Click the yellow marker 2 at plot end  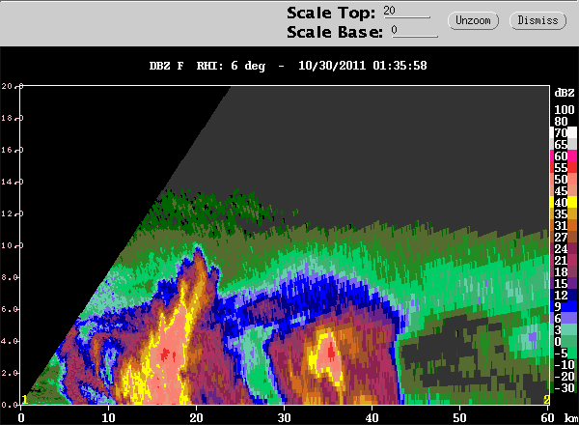pos(546,400)
